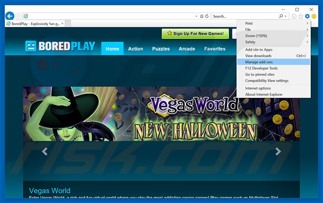Click Sign Up For New Games button
323x203 pixels.
195,33
